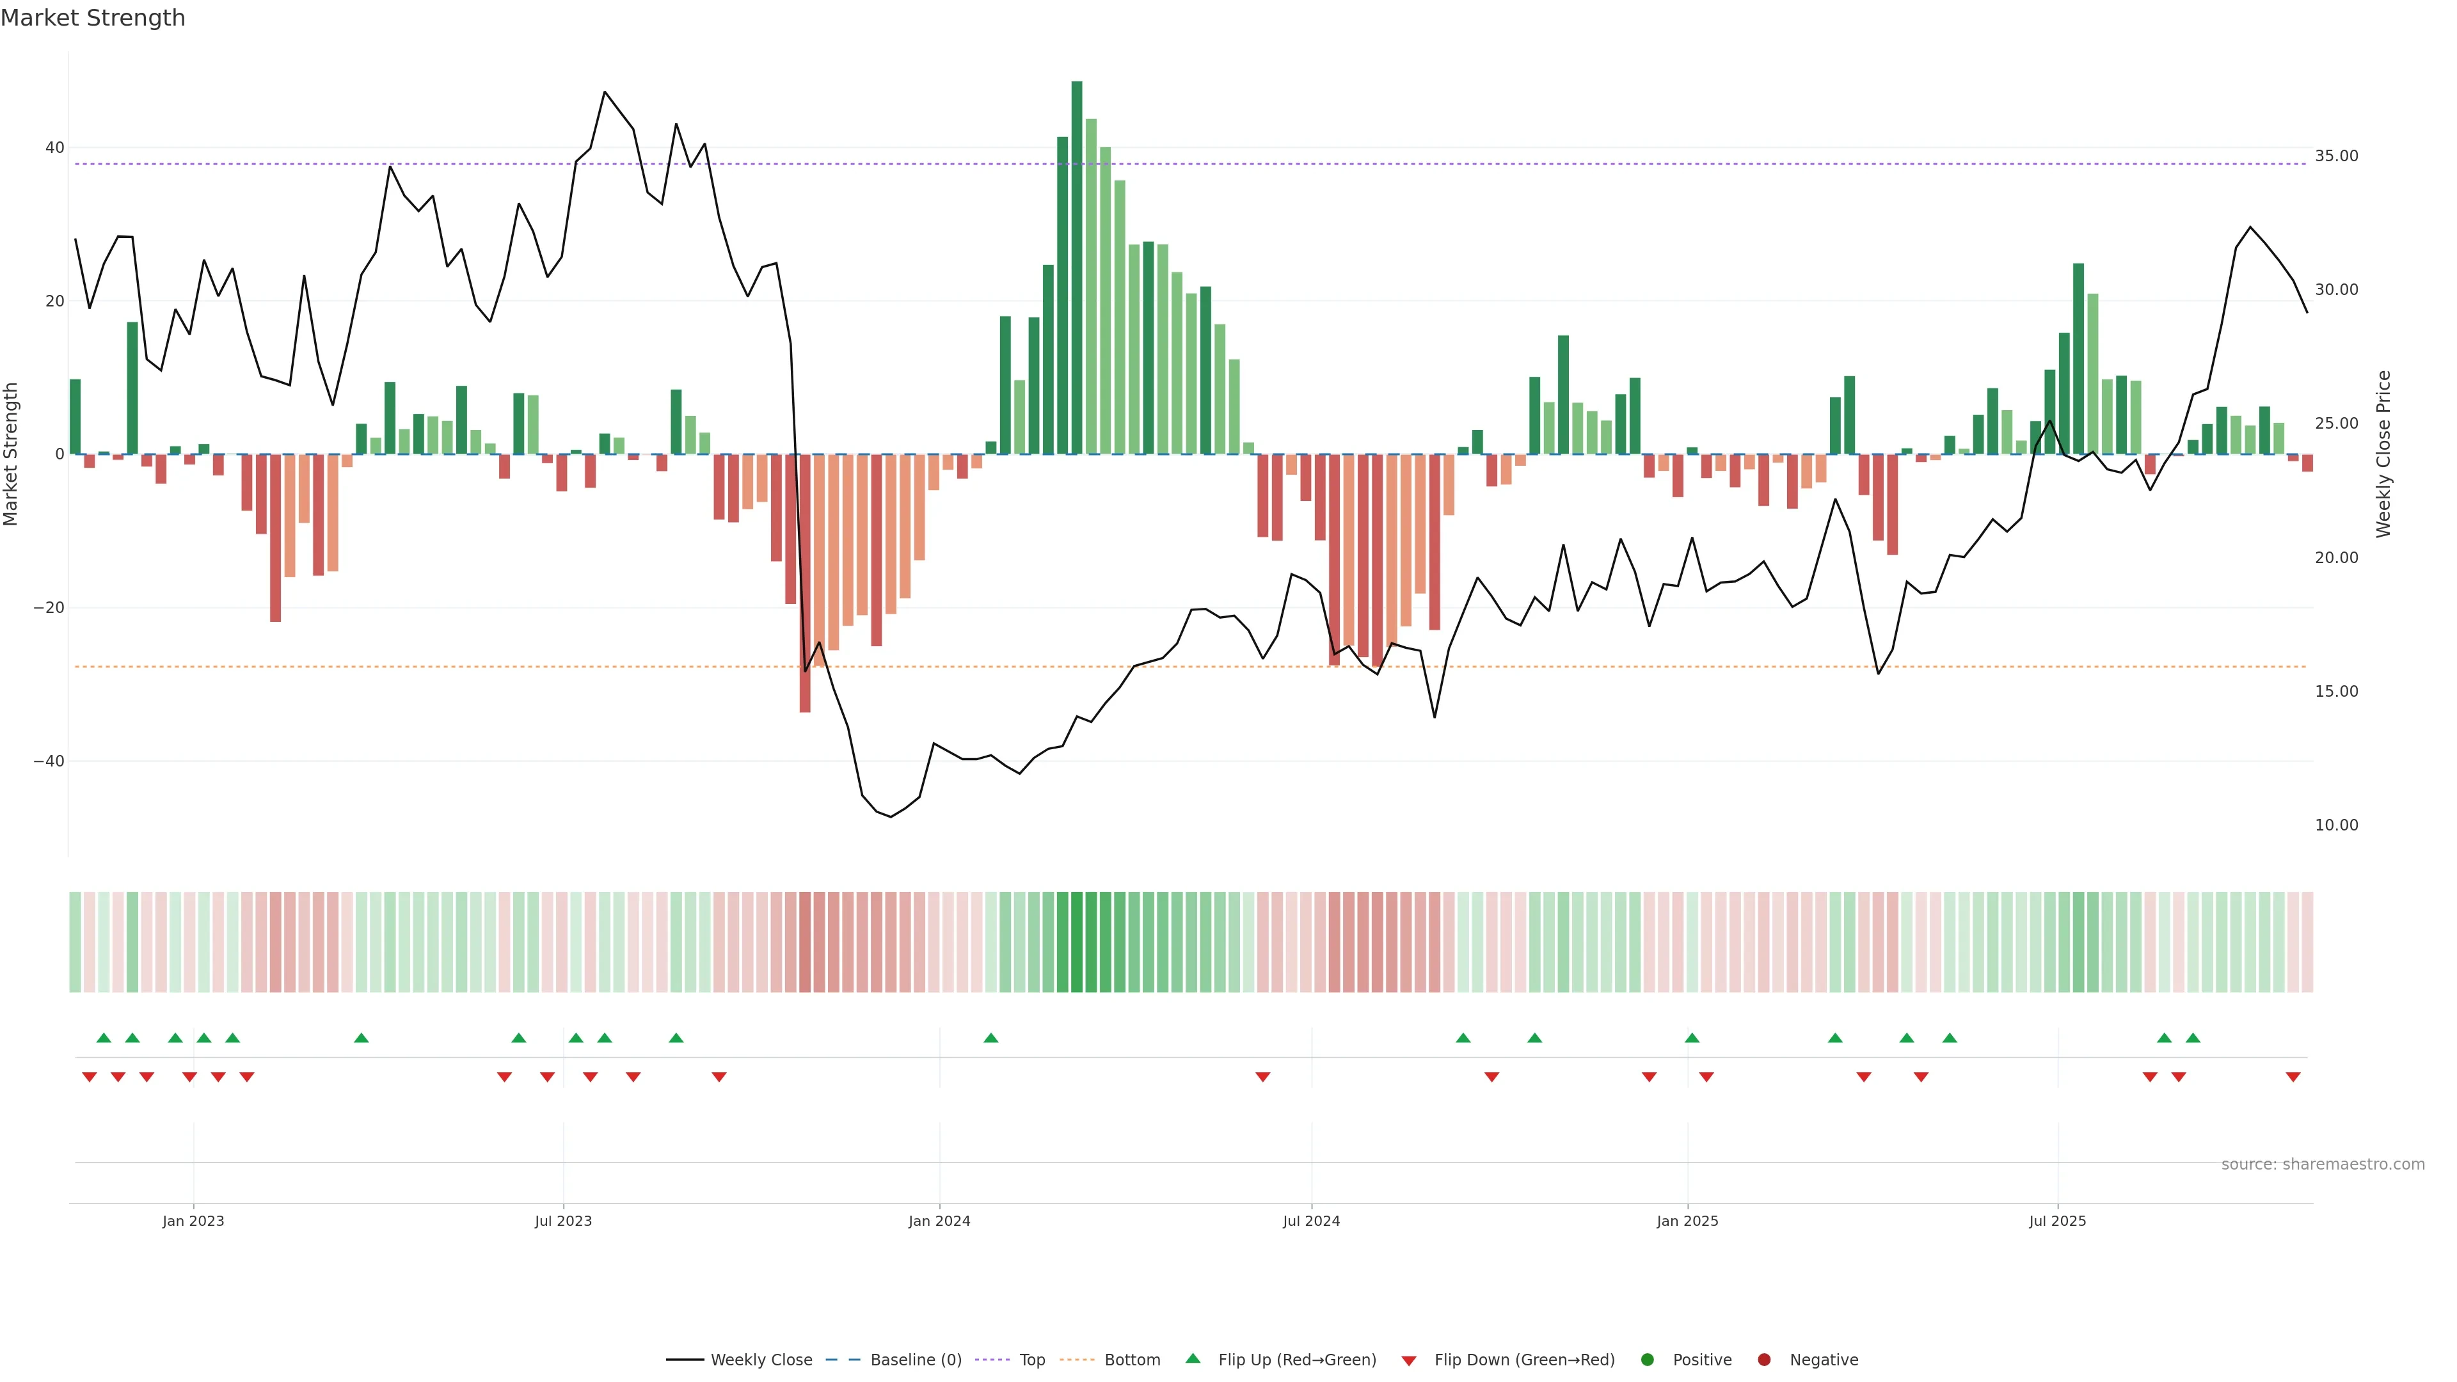Screen dimensions: 2457x1382
Task: Click the Market Strength chart title
Action: (x=93, y=18)
